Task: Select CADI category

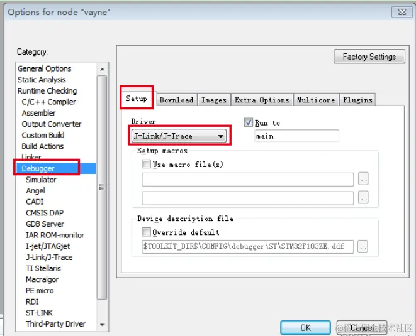Action: tap(35, 202)
